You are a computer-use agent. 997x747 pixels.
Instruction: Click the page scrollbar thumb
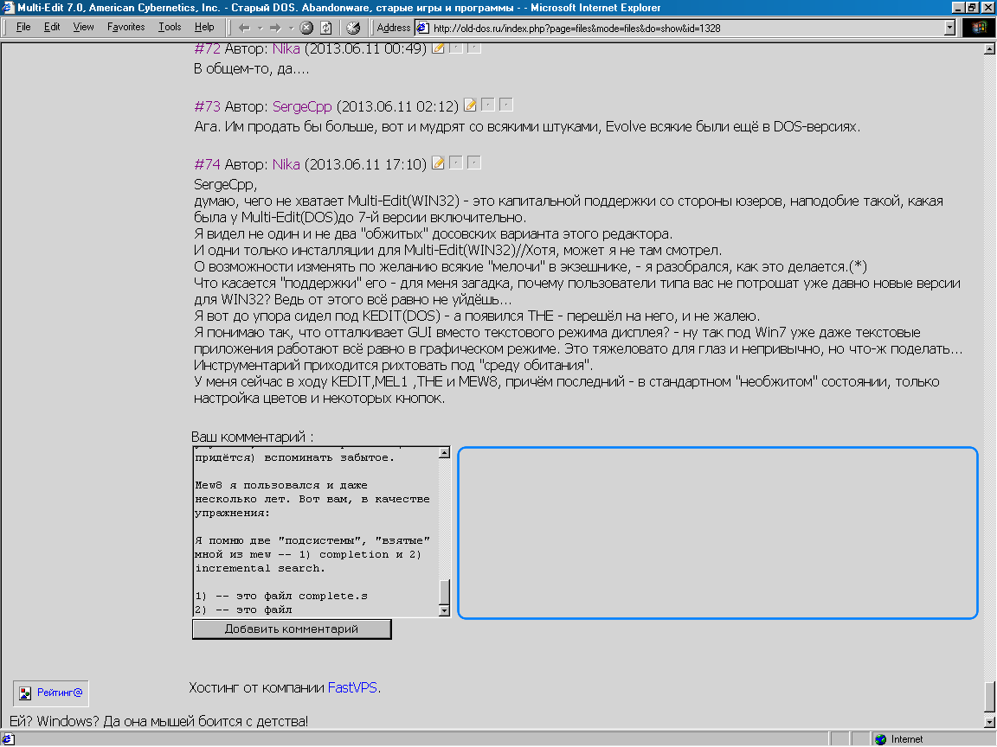[x=989, y=698]
